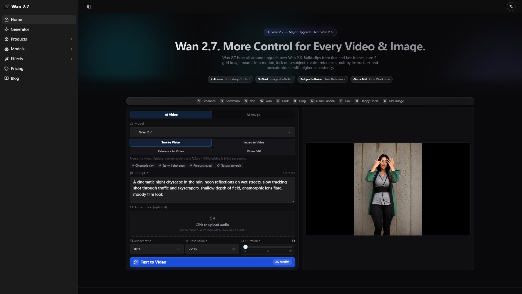Image resolution: width=522 pixels, height=294 pixels.
Task: Click the Products box icon
Action: coord(7,39)
